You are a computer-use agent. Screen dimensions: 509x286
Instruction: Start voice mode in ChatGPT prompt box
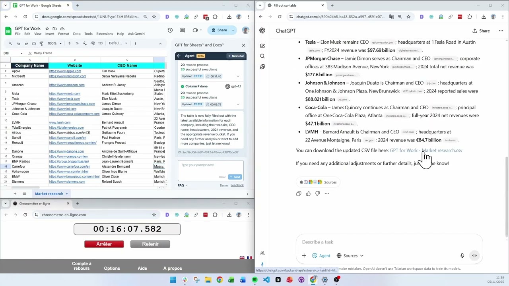(x=474, y=256)
